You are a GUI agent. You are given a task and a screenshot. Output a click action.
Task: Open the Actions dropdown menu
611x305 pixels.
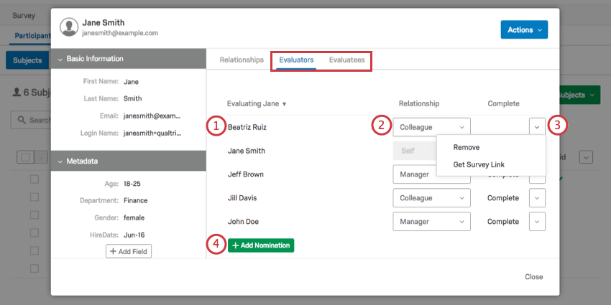pos(524,29)
